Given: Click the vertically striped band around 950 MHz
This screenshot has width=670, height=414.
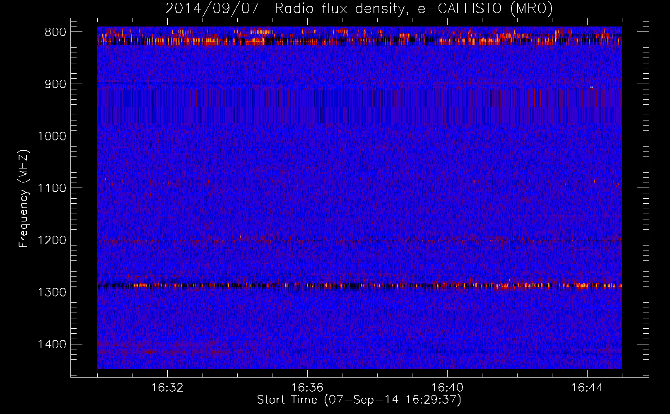Looking at the screenshot, I should pyautogui.click(x=359, y=106).
